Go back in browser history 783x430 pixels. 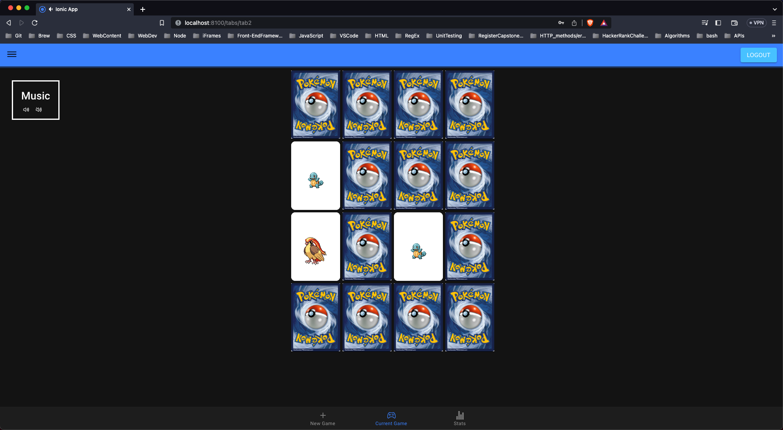point(9,23)
